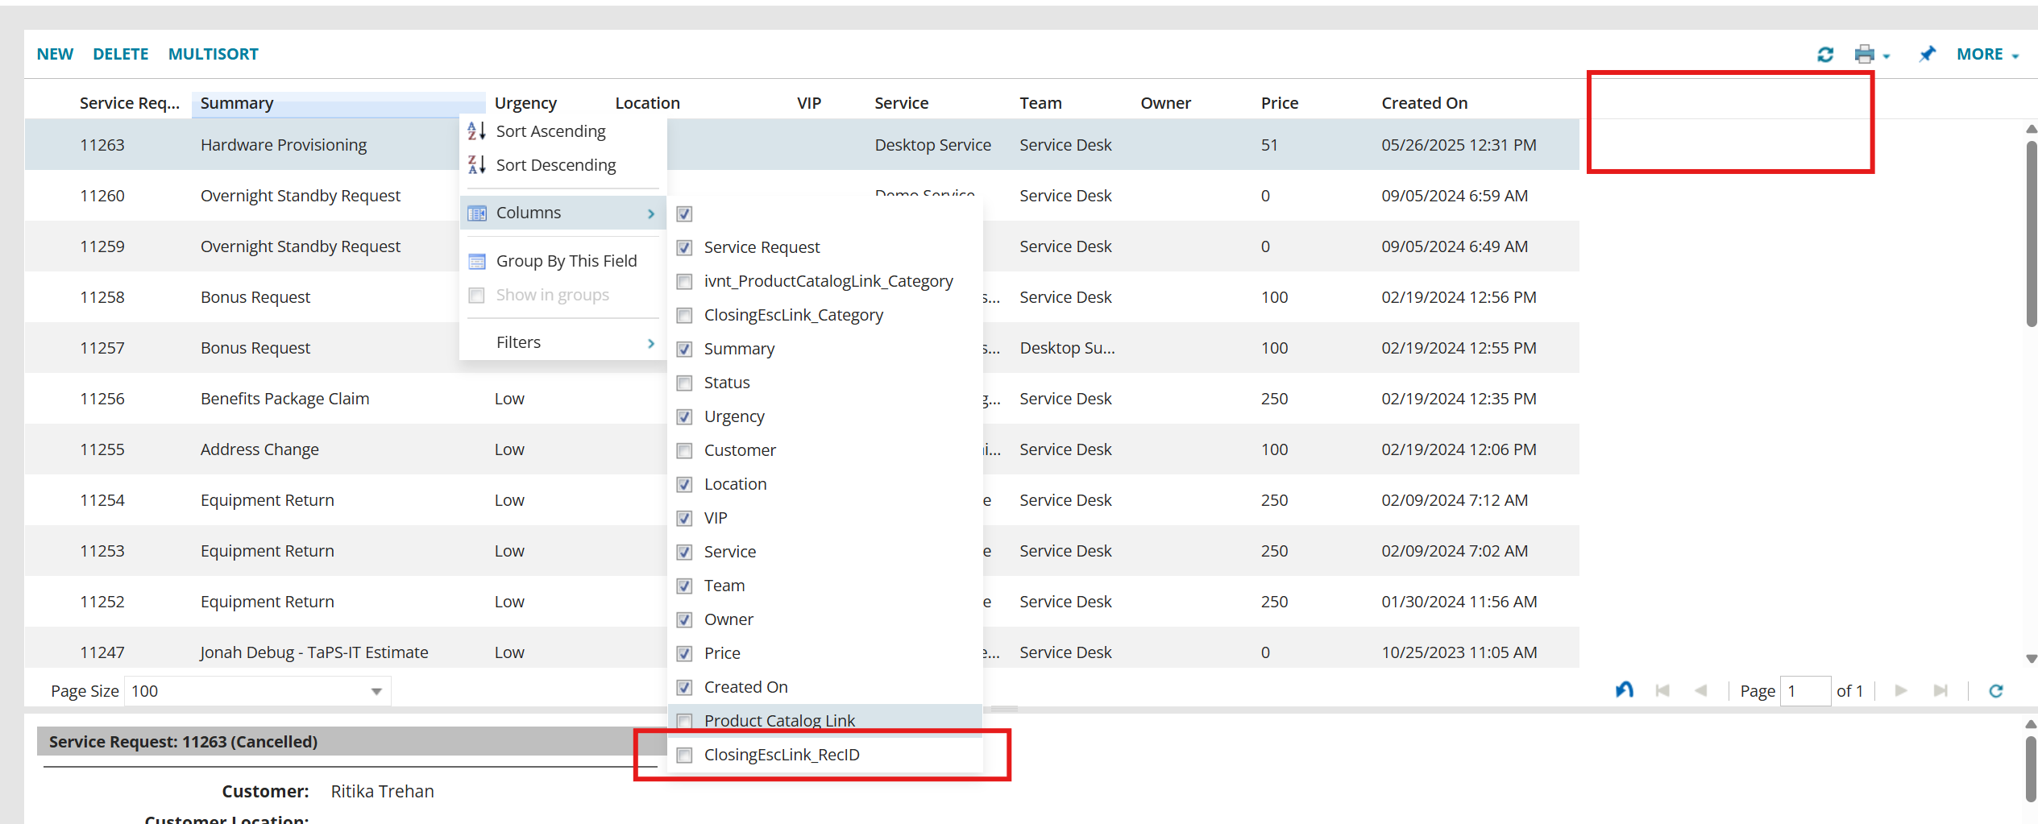The image size is (2038, 824).
Task: Select the Sort Ascending option with A-Z icon
Action: coord(550,130)
